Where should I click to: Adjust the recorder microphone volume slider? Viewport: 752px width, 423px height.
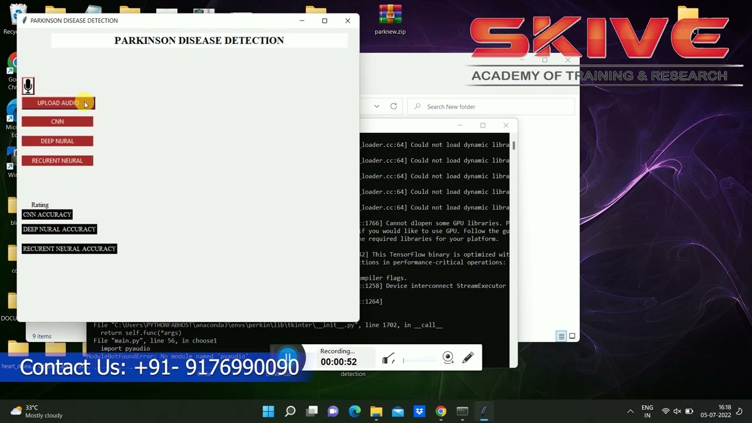click(x=418, y=360)
